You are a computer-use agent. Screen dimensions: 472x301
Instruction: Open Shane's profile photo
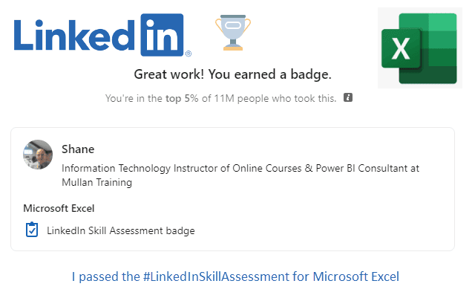coord(38,155)
